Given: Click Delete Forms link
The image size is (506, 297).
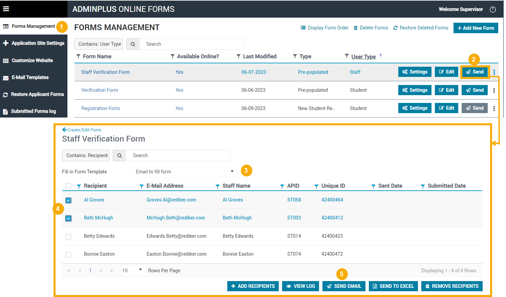Looking at the screenshot, I should click(x=371, y=28).
